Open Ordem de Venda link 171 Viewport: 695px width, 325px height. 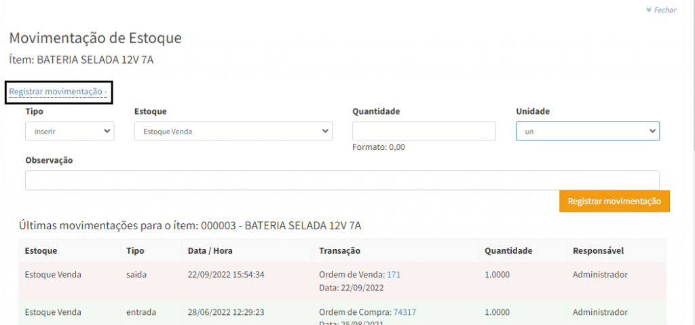click(x=394, y=275)
